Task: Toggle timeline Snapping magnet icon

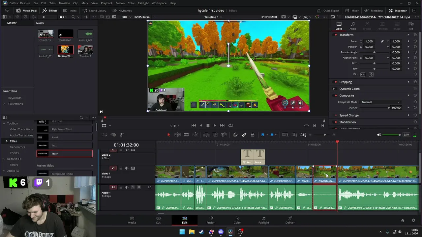Action: coord(235,135)
